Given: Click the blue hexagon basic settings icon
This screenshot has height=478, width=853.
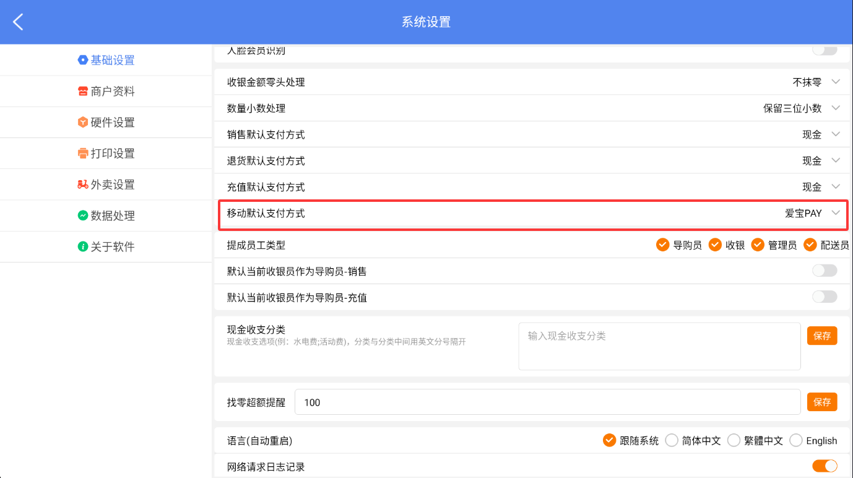Looking at the screenshot, I should (x=82, y=60).
